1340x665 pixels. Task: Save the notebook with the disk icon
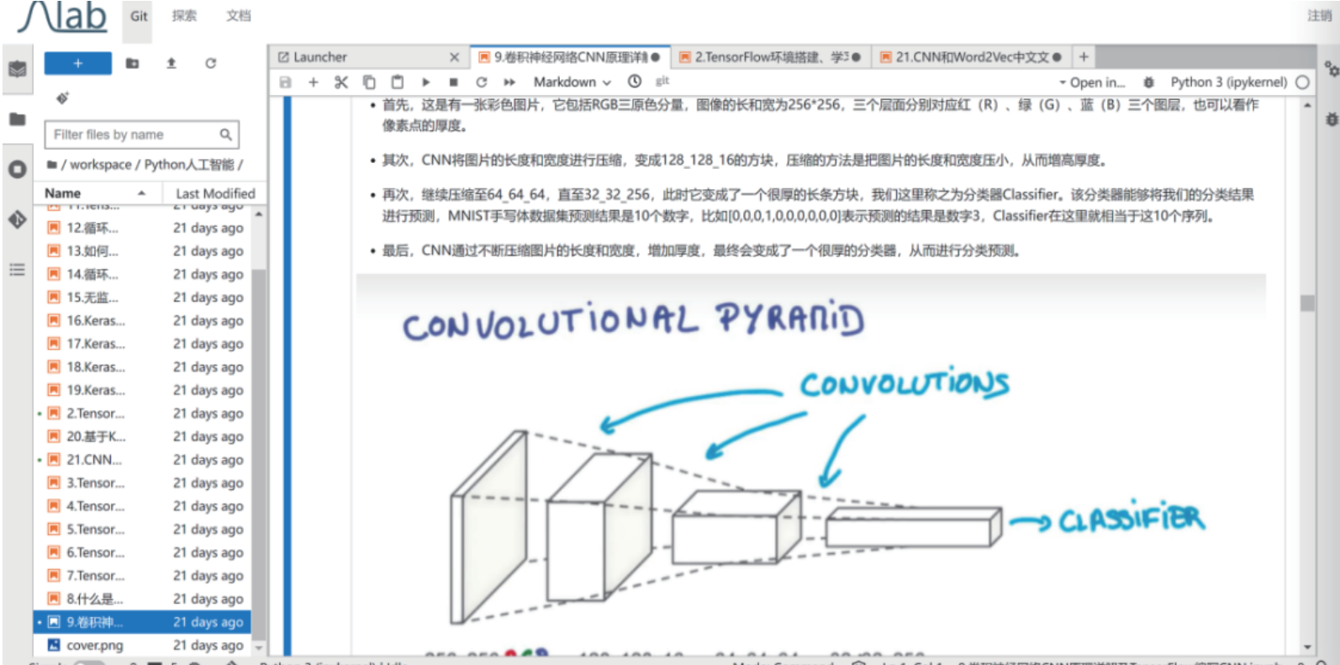(285, 82)
